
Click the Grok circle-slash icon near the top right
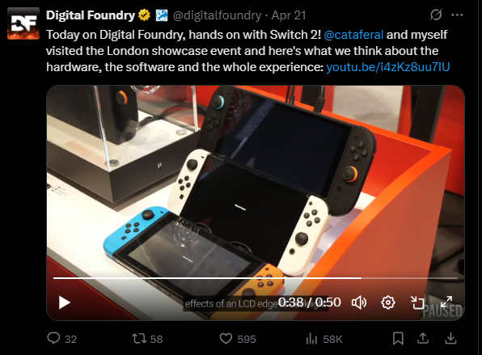tap(436, 15)
